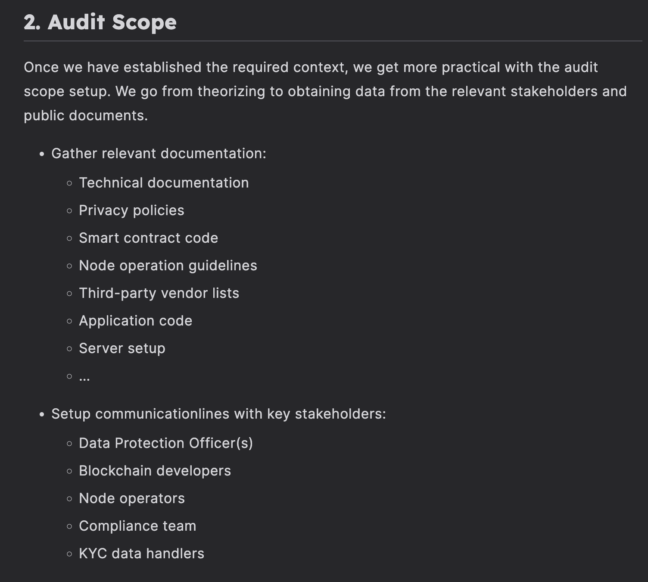This screenshot has width=648, height=582.
Task: Click 'Data Protection Officer(s)' list item
Action: click(x=166, y=443)
